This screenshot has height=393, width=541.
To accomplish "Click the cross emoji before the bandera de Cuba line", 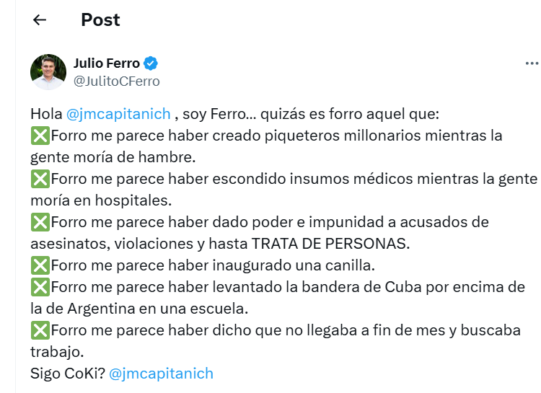I will click(39, 287).
